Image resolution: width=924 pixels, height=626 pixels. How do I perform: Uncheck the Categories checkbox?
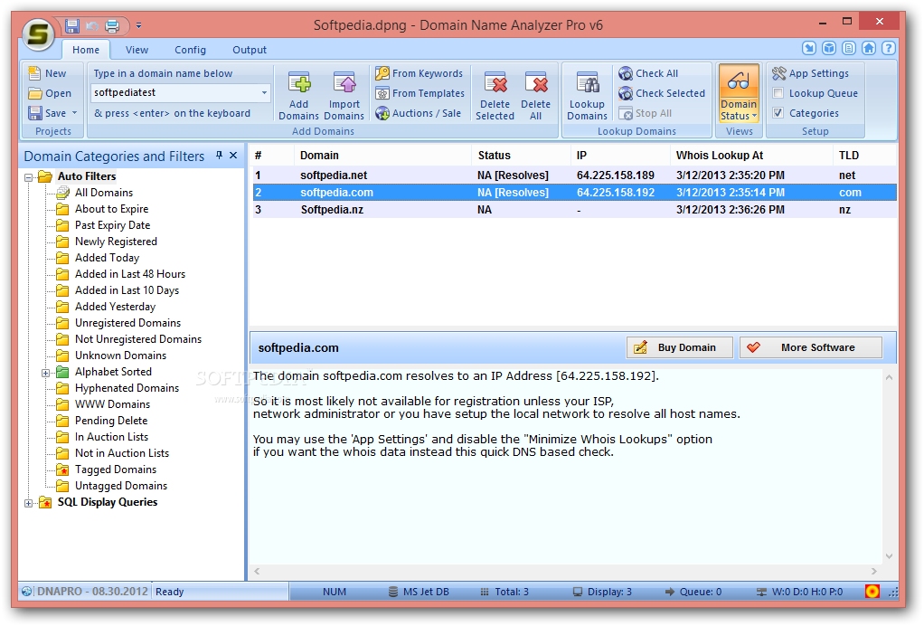click(x=778, y=113)
